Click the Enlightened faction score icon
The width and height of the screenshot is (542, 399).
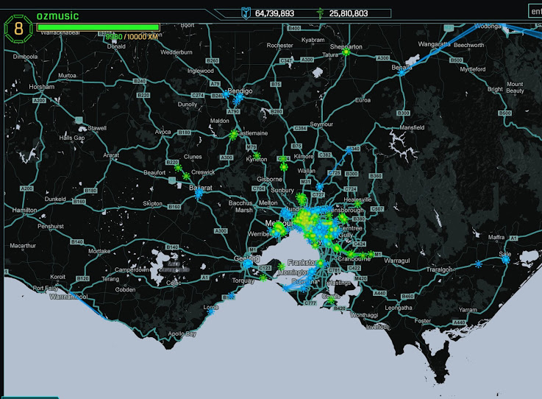pos(321,13)
